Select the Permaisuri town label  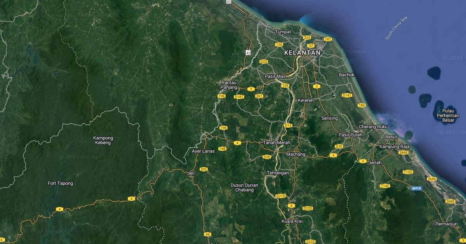coord(447,224)
